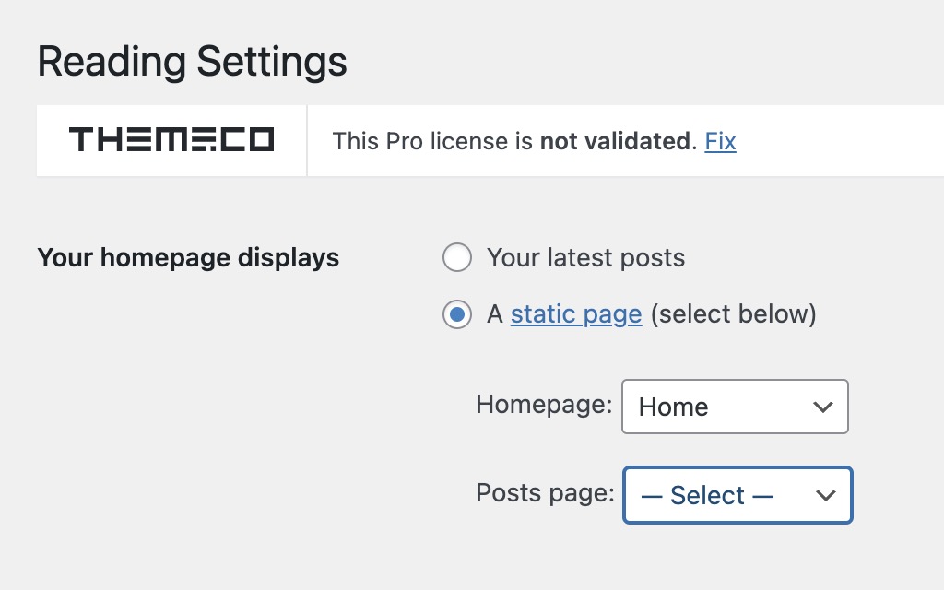Open the 'static page' help link
Screen dimensions: 944x590
[x=576, y=314]
